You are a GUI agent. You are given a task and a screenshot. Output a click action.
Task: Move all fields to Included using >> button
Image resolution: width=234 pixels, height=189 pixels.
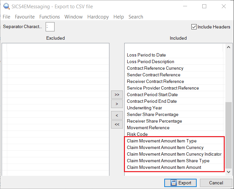117,94
